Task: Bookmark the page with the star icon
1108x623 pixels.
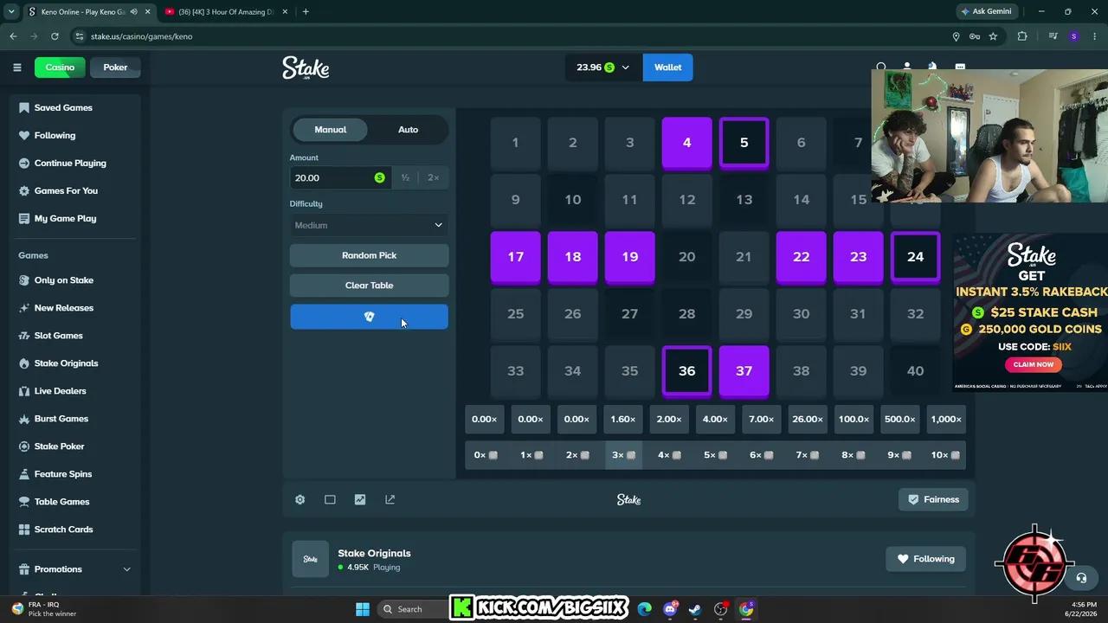Action: (993, 36)
